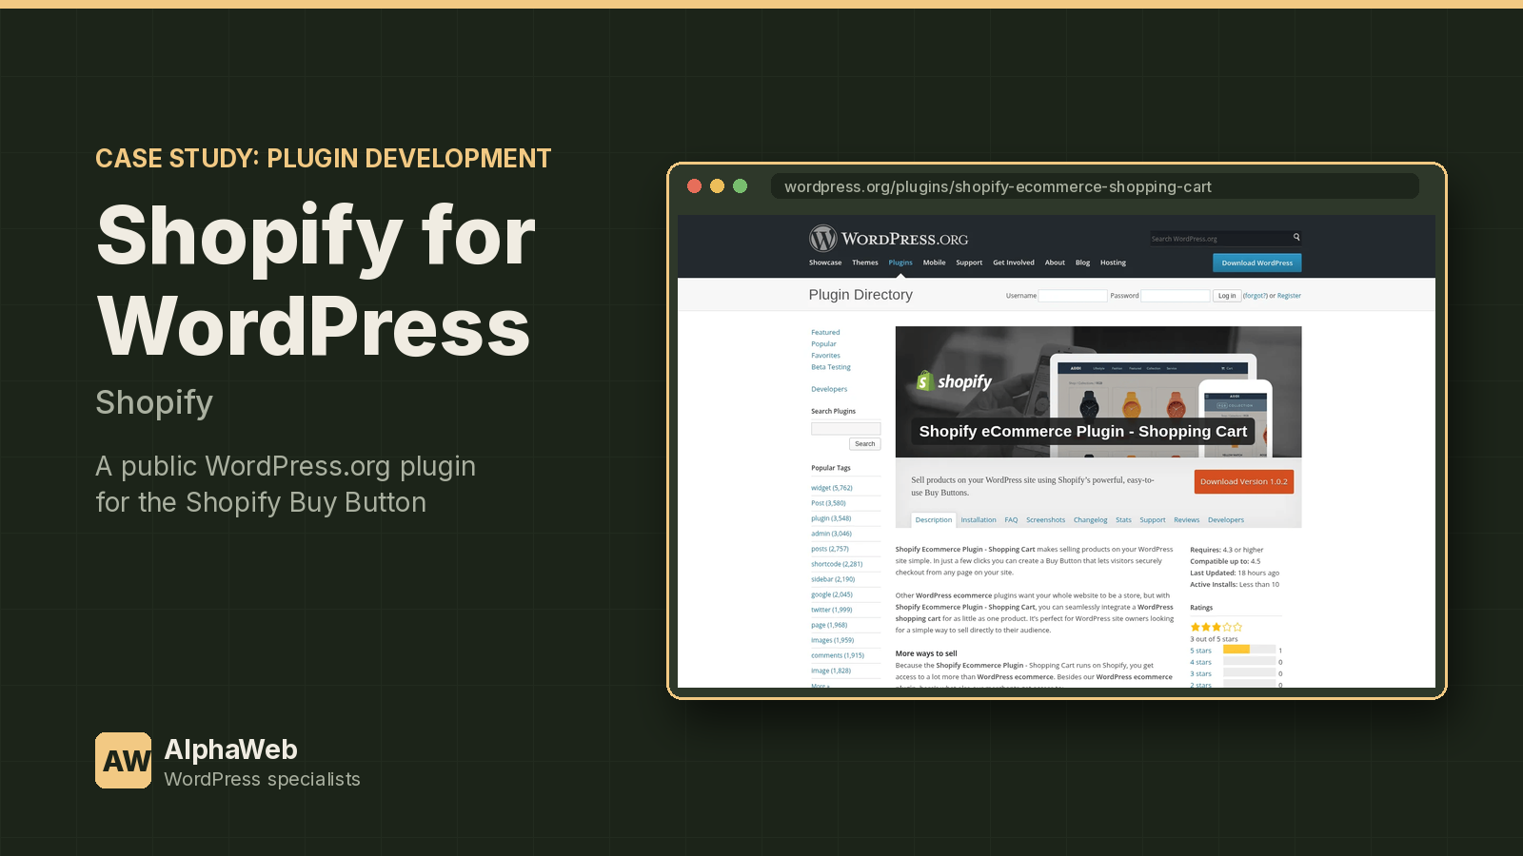Screen dimensions: 1523x856
Task: Switch to the Screenshots tab
Action: pyautogui.click(x=1045, y=520)
